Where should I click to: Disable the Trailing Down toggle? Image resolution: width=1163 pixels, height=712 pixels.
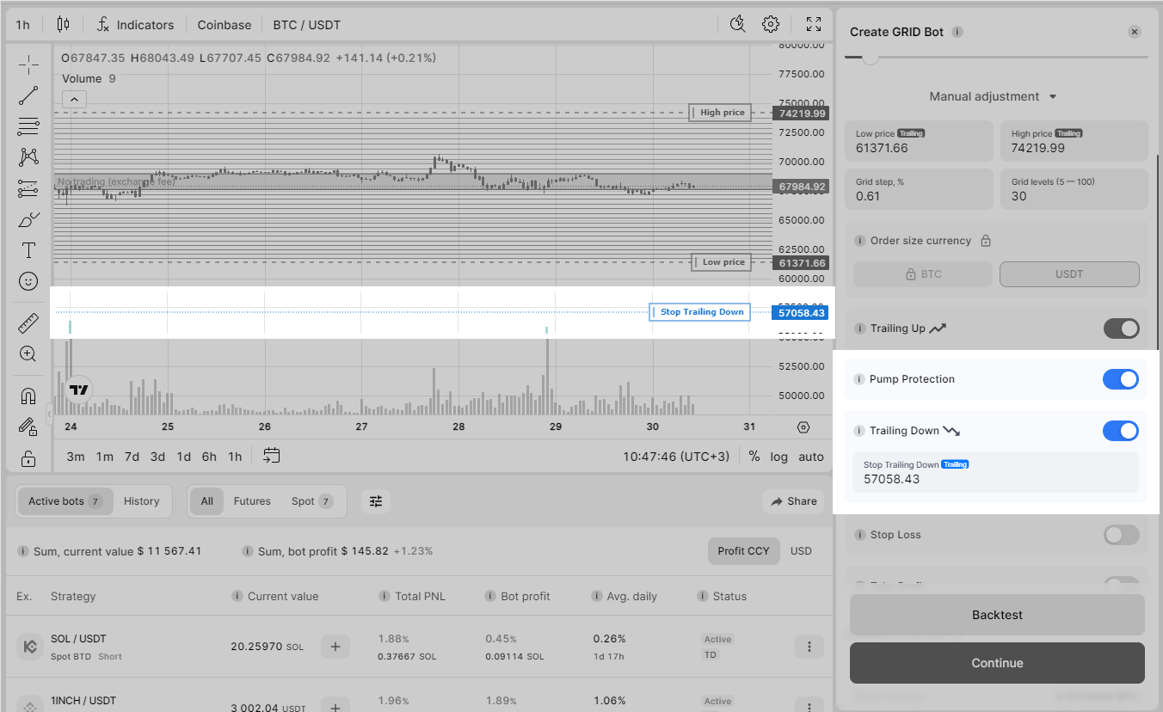(x=1120, y=431)
